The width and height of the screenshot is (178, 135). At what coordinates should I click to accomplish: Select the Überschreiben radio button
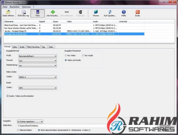[x=18, y=130]
